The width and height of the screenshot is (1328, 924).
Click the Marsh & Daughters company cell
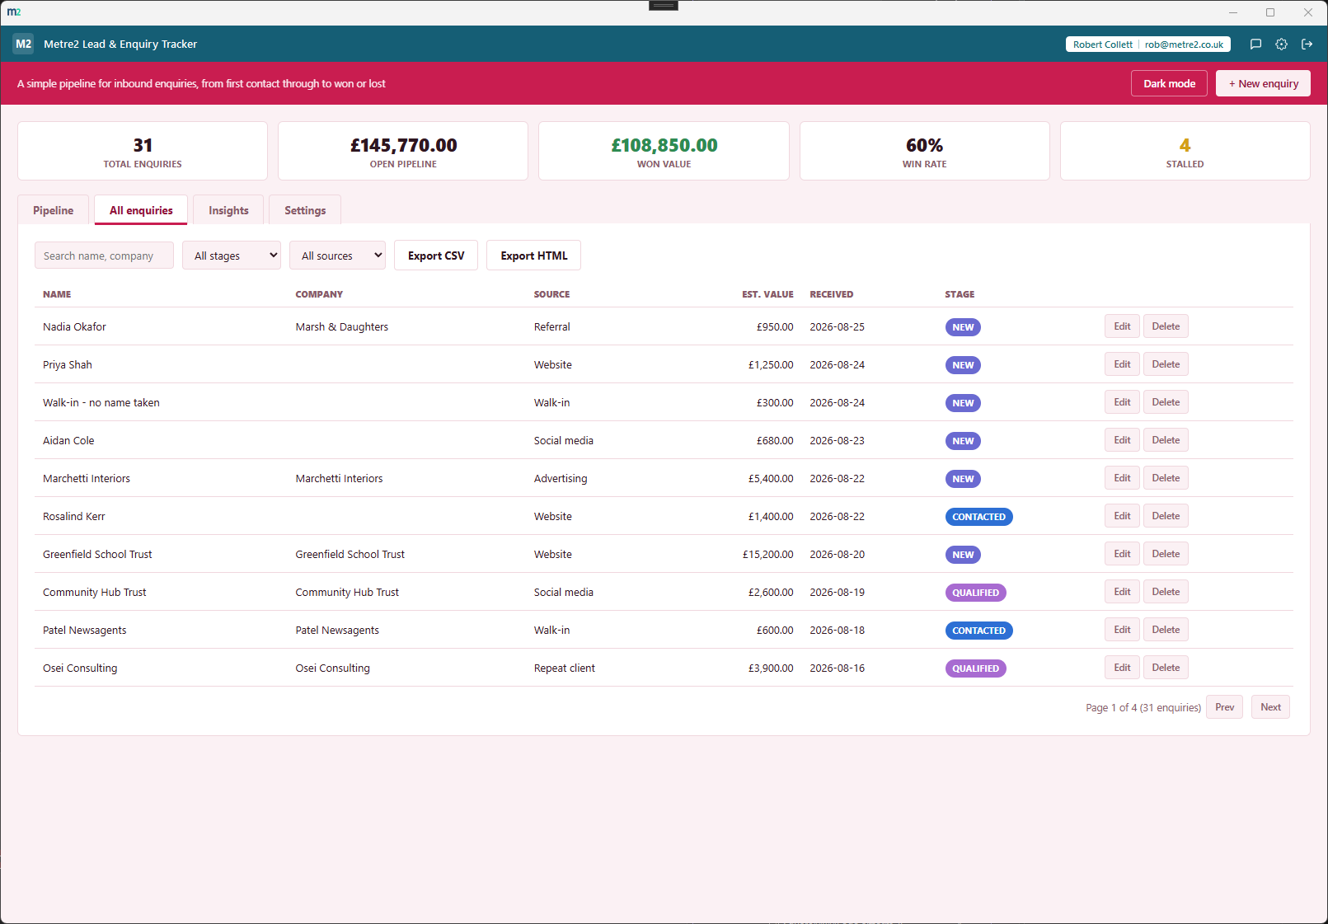point(341,326)
